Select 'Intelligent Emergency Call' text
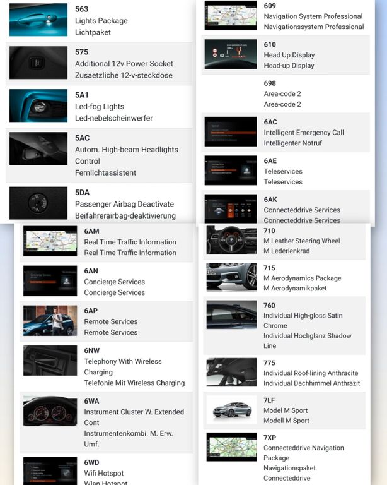 (304, 133)
